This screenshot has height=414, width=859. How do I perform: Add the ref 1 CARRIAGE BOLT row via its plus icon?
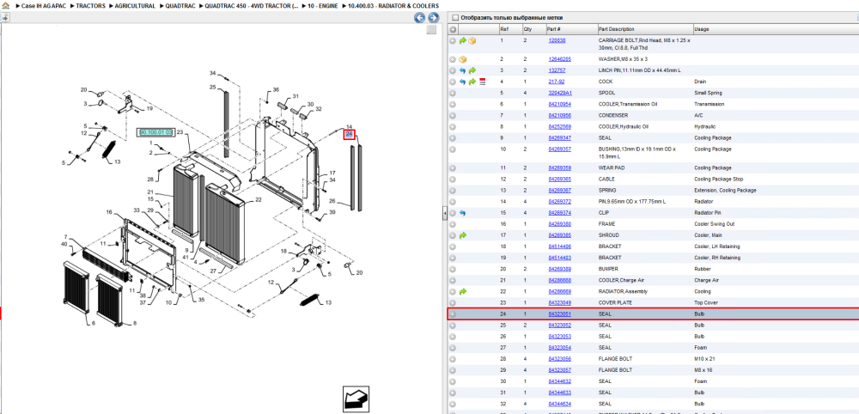tap(453, 40)
